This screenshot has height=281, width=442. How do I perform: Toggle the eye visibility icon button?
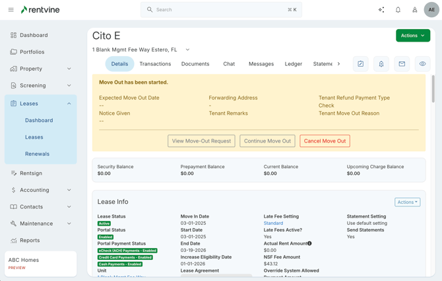[x=422, y=64]
